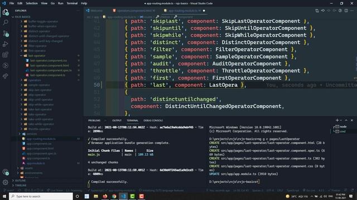Expand the sample-operator folder
This screenshot has width=357, height=200.
(x=38, y=85)
